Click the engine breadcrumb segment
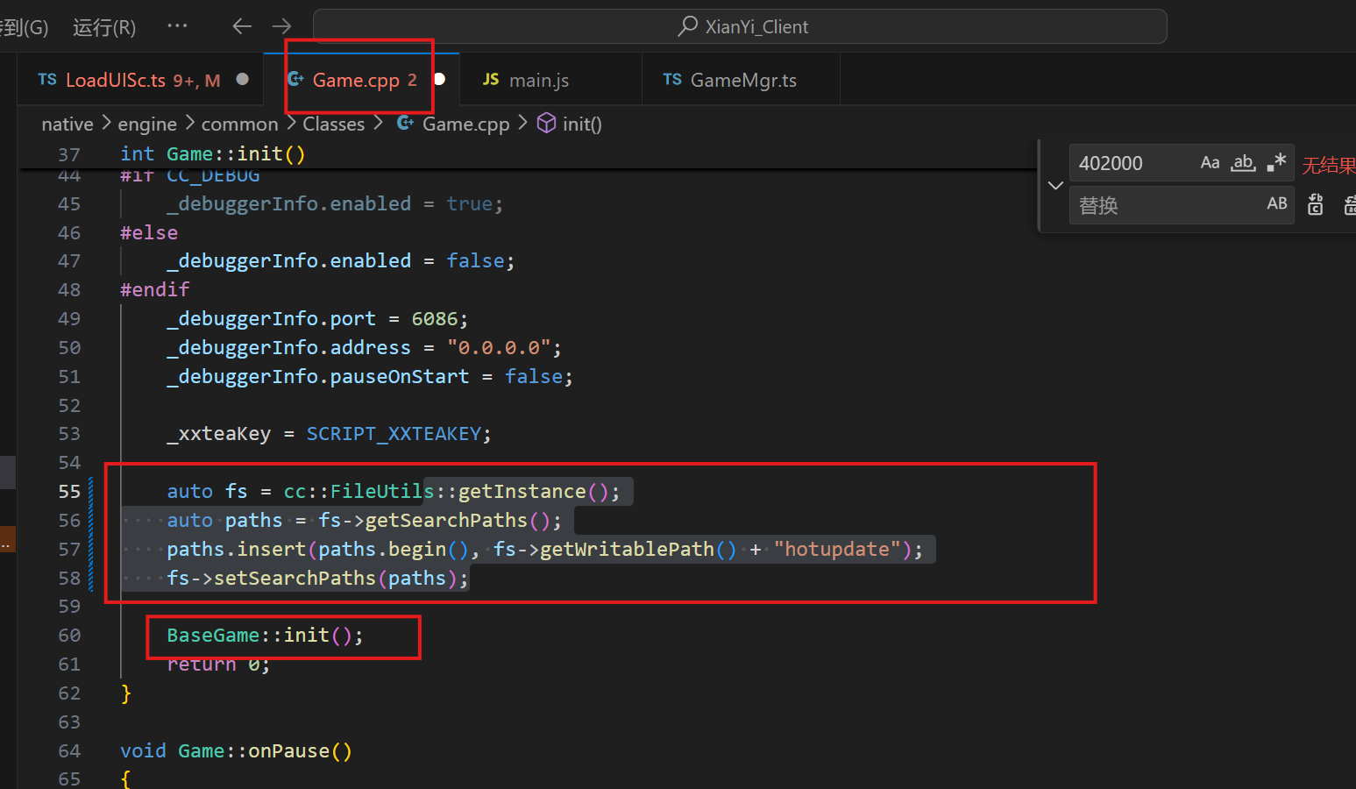Viewport: 1356px width, 789px height. [147, 124]
